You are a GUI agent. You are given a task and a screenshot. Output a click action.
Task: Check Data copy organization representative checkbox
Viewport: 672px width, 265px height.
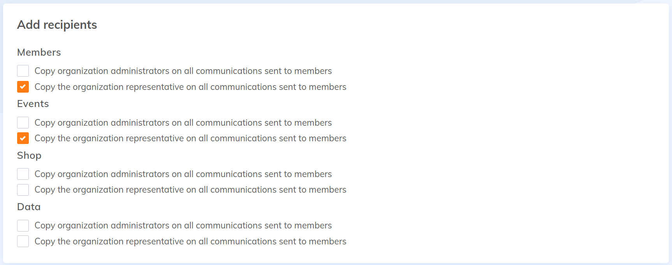(23, 241)
